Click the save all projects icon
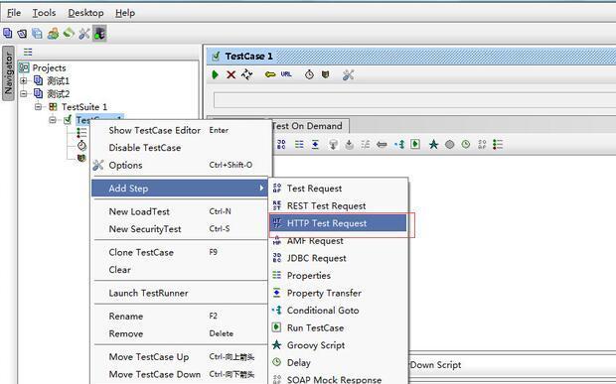Screen dimensions: 616x384 37,34
